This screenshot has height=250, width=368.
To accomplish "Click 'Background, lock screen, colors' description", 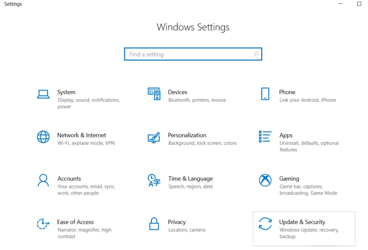I will click(203, 143).
